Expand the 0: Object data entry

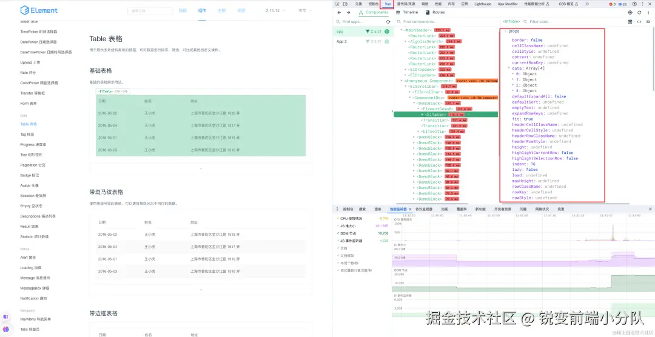click(513, 74)
